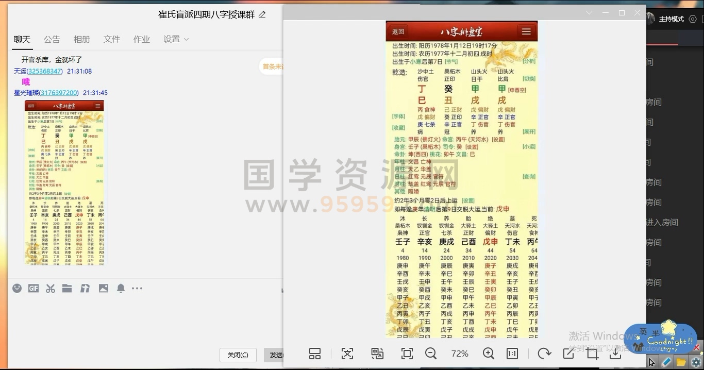The width and height of the screenshot is (704, 370).
Task: Open thumbnail gallery view in image viewer
Action: [315, 354]
